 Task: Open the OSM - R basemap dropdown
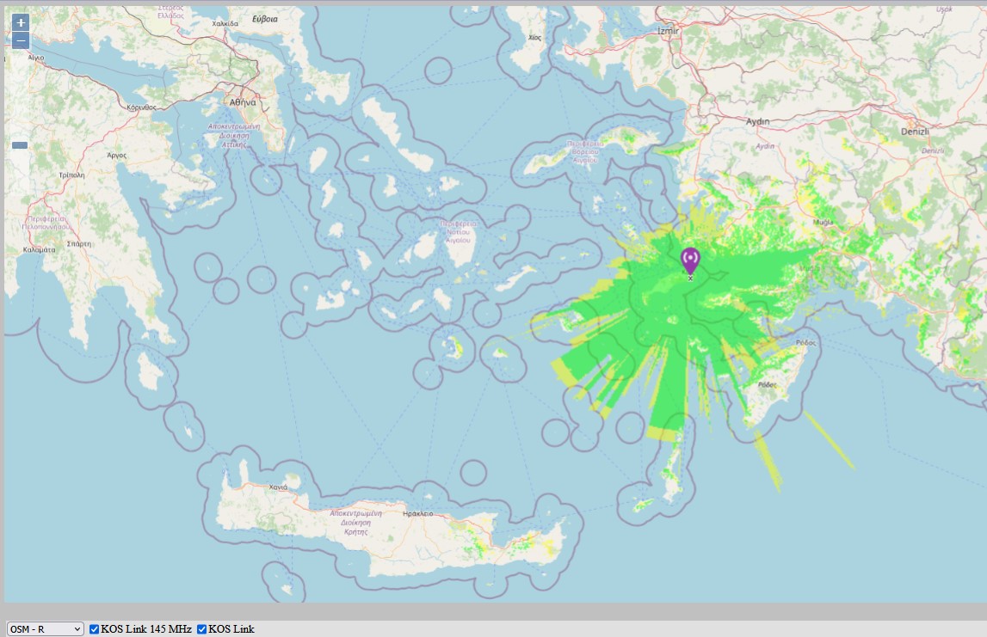click(x=46, y=628)
